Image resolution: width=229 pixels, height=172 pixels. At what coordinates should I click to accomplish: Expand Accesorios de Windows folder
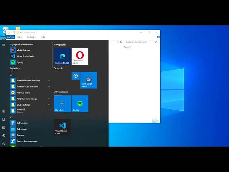[x=49, y=87]
